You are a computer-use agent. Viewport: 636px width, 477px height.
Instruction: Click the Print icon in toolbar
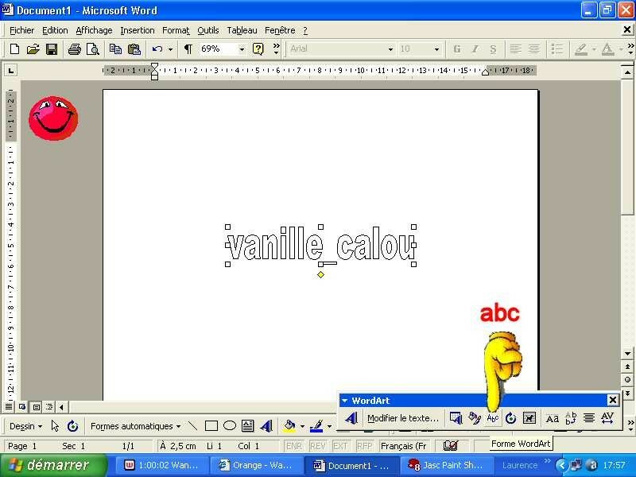(75, 49)
